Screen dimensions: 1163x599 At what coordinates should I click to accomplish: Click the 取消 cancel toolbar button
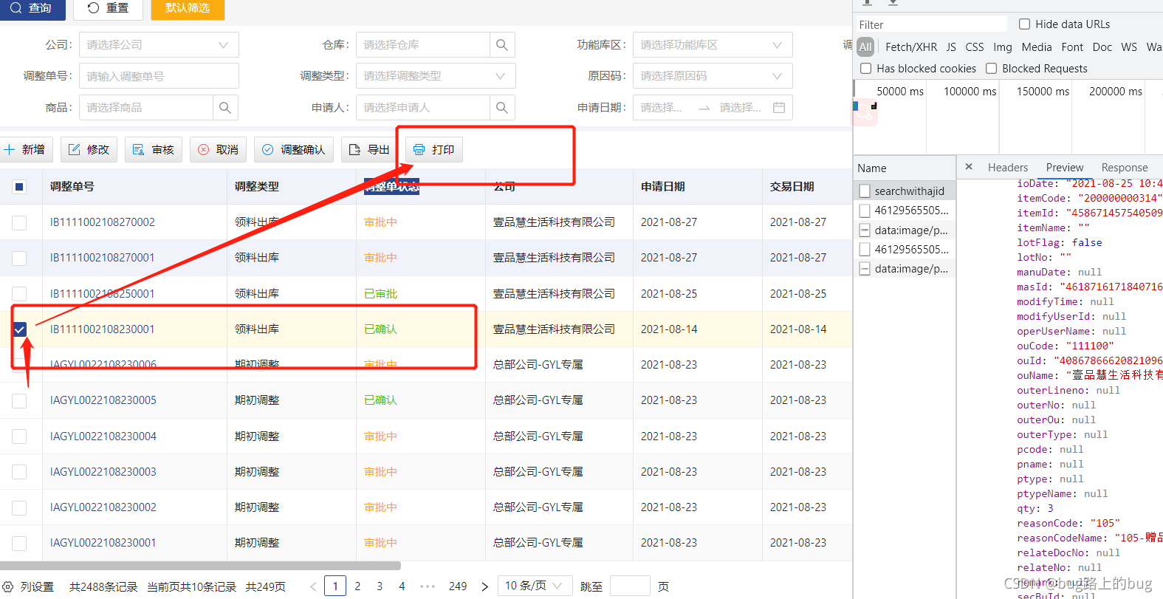(x=218, y=150)
